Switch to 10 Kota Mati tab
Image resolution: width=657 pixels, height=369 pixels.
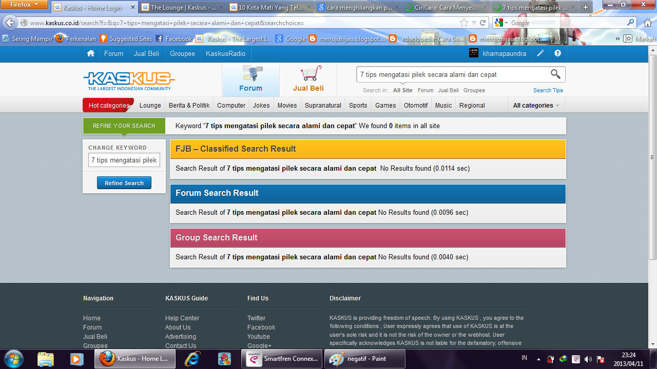coord(270,8)
